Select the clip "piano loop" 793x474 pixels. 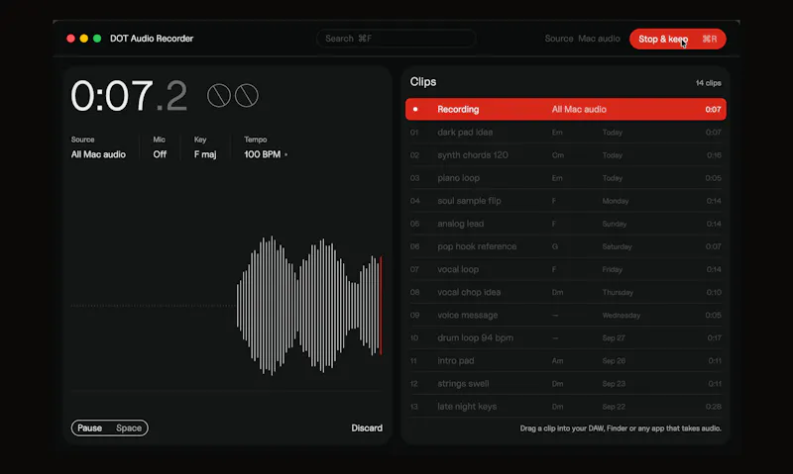coord(565,178)
